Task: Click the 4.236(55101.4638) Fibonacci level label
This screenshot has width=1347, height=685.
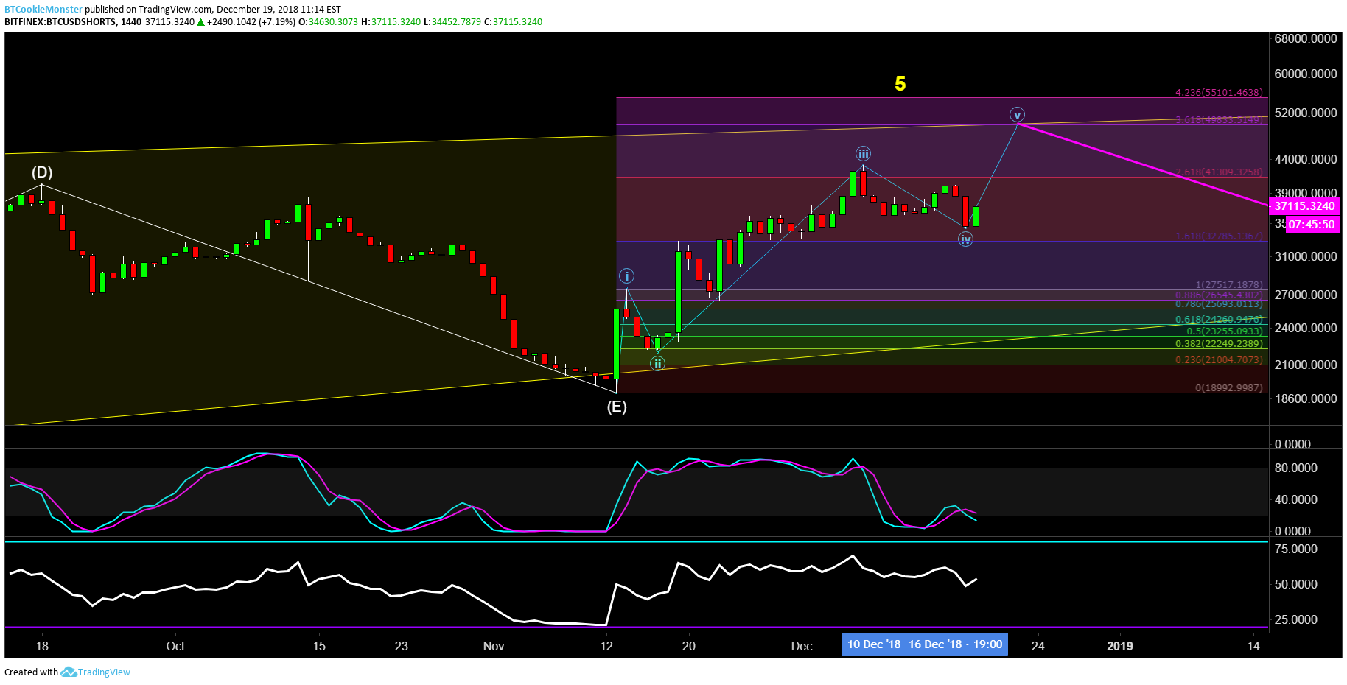Action: [x=1219, y=93]
